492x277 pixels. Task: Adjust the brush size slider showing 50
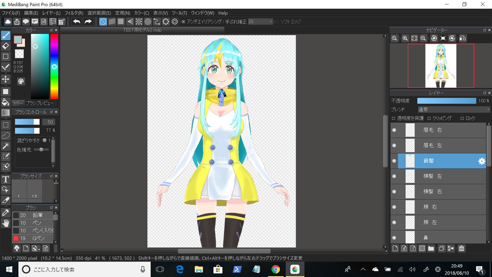(27, 122)
